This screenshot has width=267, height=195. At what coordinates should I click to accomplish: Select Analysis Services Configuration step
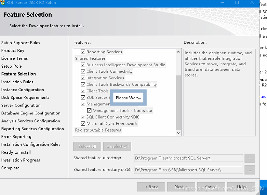pos(31,121)
